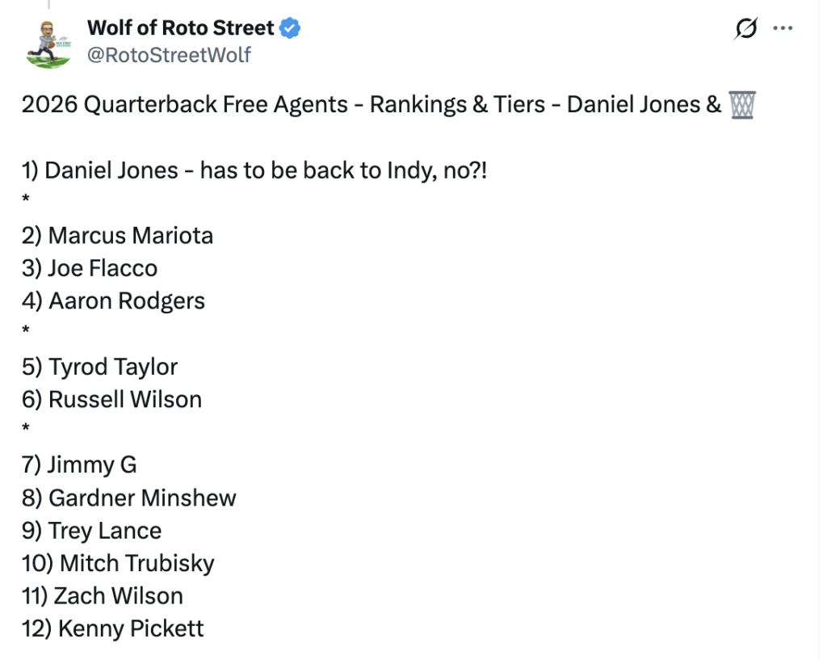Click the Trey Lance entry
Viewport: 827px width, 660px height.
click(x=92, y=531)
